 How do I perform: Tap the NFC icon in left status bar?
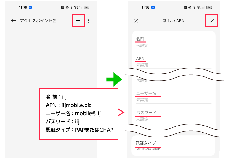click(63, 7)
